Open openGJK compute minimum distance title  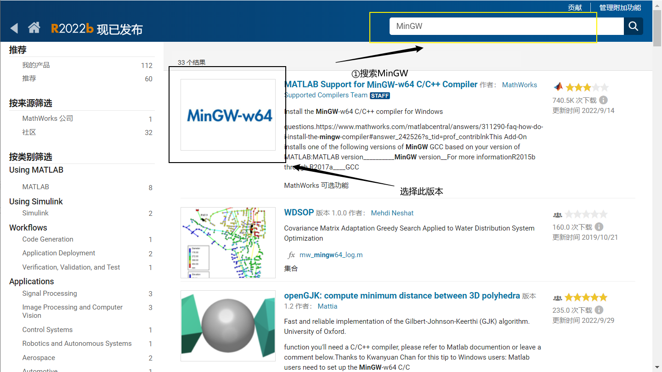tap(402, 296)
